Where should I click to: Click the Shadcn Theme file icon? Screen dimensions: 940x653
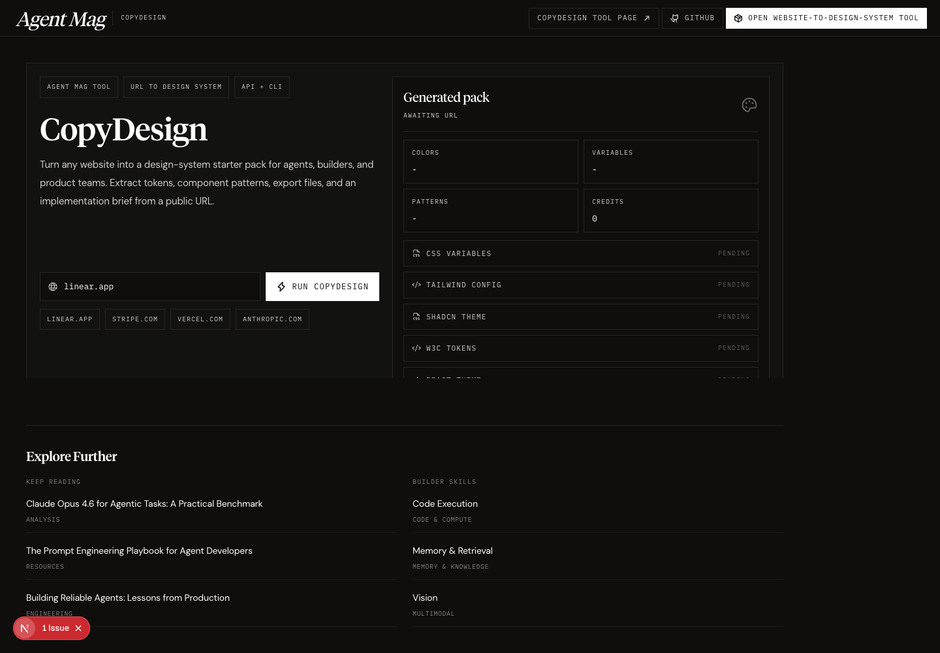416,317
